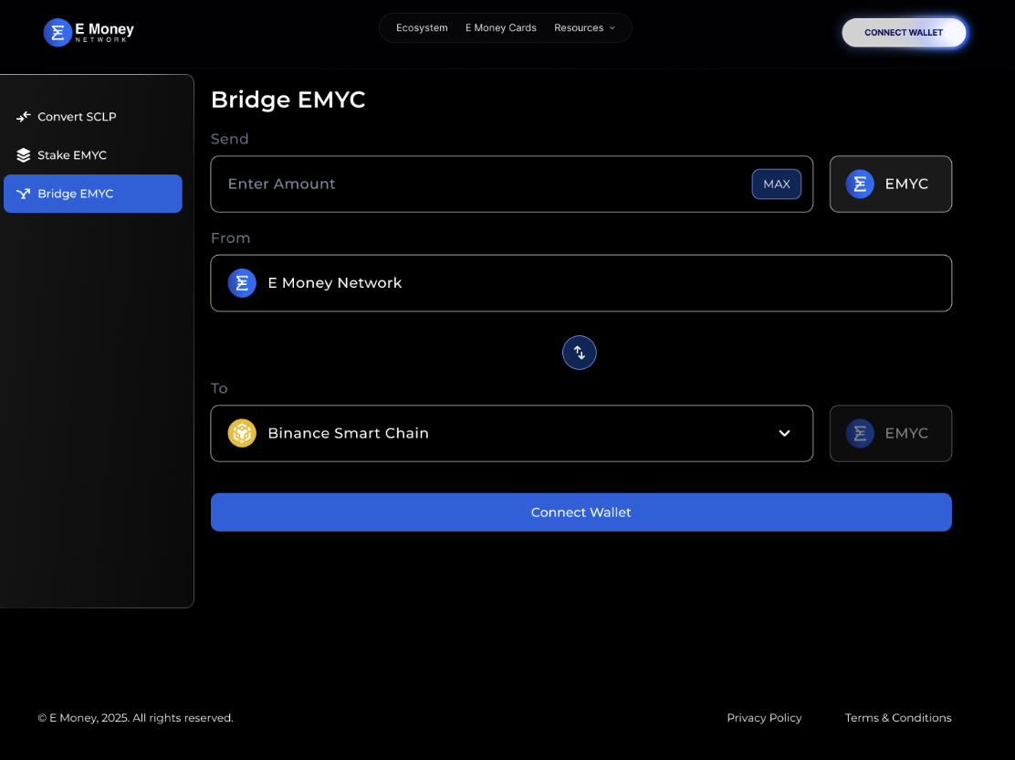Select Stake EMYC in the sidebar
Viewport: 1015px width, 760px height.
(72, 155)
